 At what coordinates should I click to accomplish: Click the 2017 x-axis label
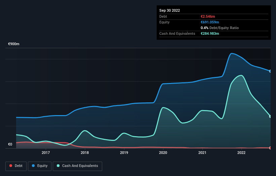(x=46, y=153)
